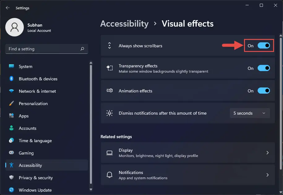The image size is (283, 195).
Task: Click the Personalization paintbrush icon
Action: click(x=11, y=103)
